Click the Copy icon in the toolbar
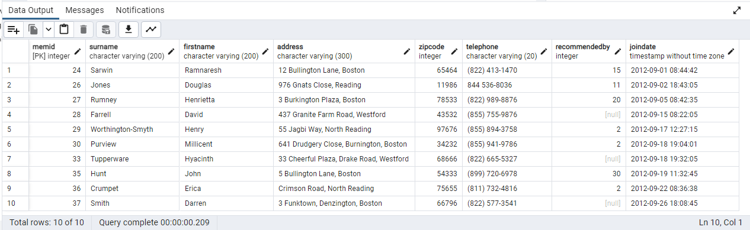The height and width of the screenshot is (230, 750). pos(33,29)
